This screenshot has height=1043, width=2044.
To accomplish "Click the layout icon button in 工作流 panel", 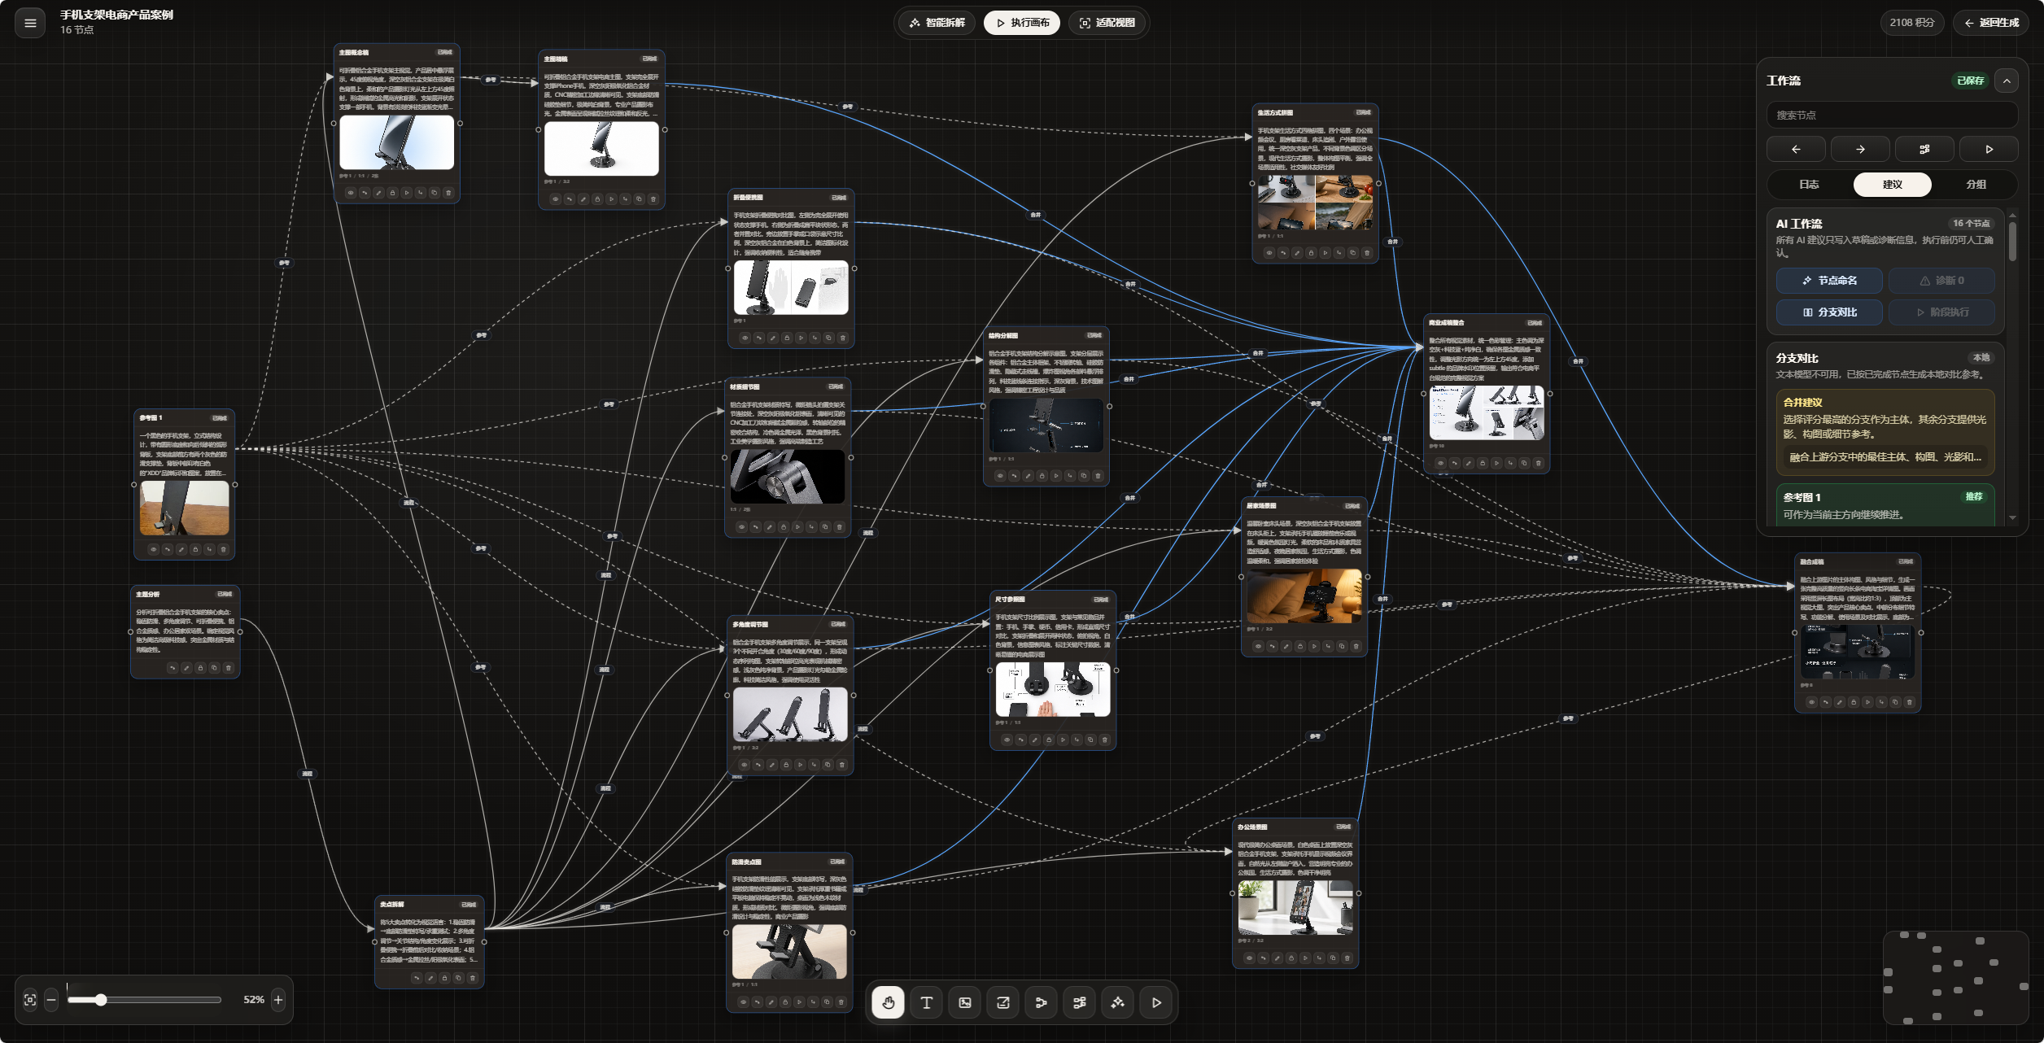I will click(x=1924, y=150).
